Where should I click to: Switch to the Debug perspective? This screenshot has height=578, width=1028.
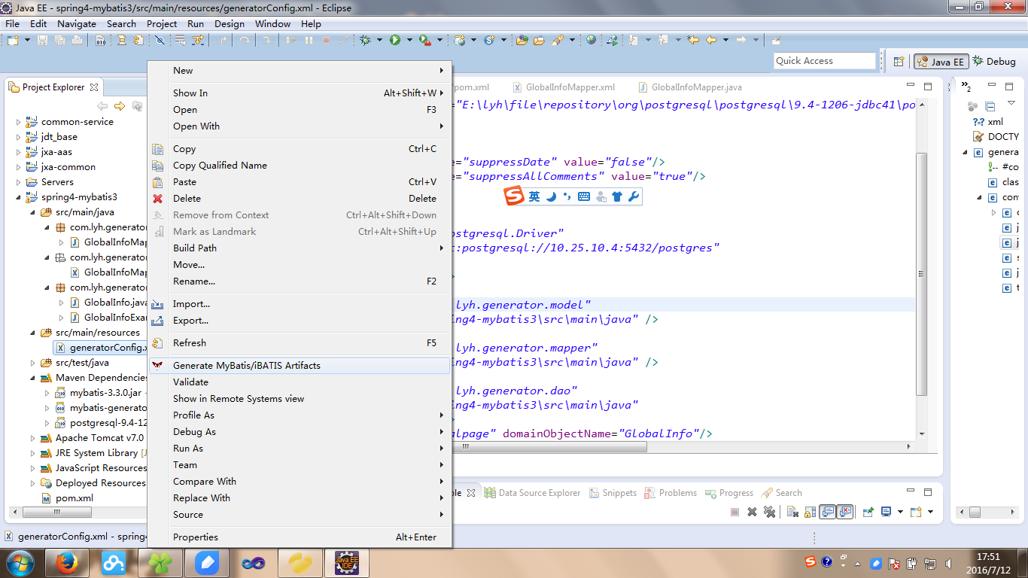tap(994, 62)
